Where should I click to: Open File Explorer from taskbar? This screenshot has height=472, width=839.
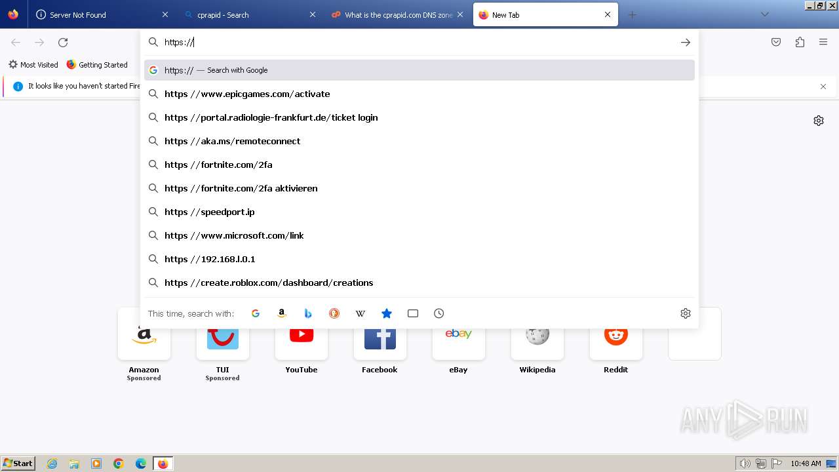[x=74, y=463]
